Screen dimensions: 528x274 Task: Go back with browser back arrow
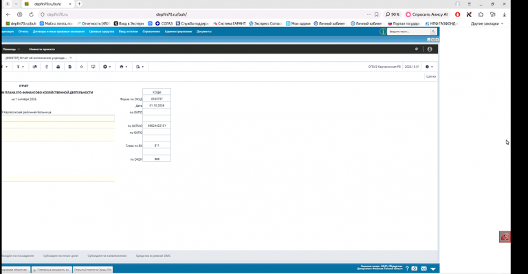(8, 14)
